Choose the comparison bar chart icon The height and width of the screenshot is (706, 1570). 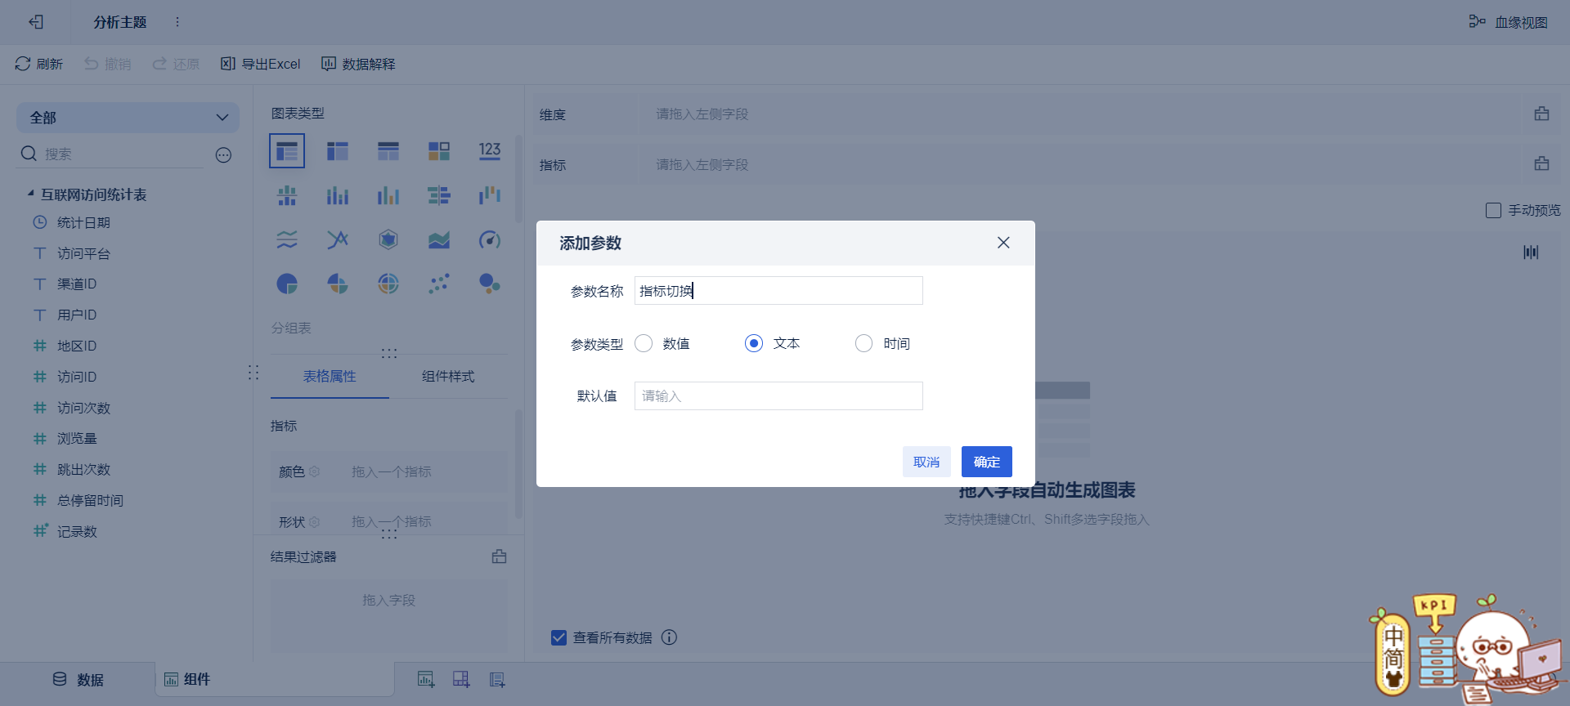point(439,195)
